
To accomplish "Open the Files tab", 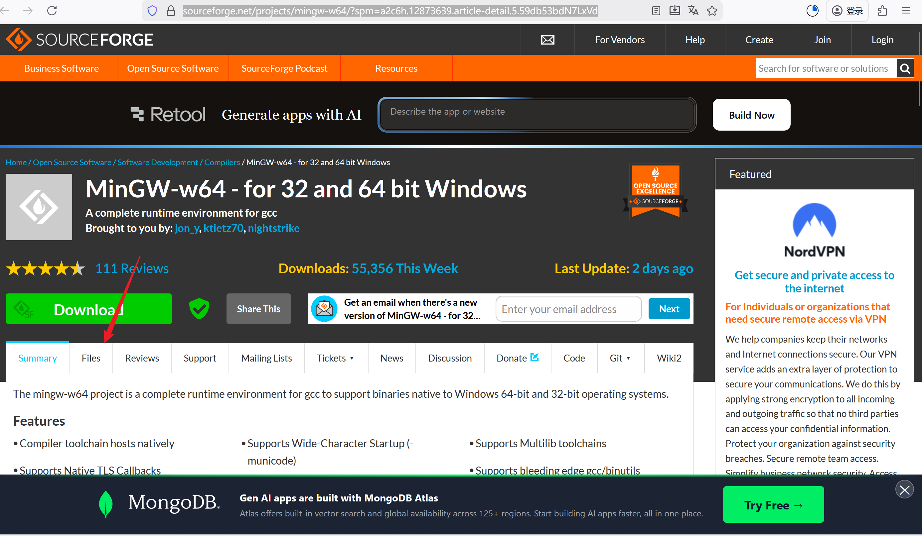I will 91,358.
